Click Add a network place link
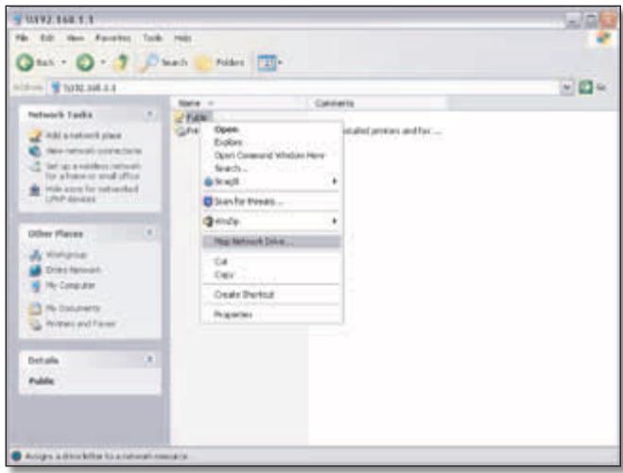623x473 pixels. point(84,136)
